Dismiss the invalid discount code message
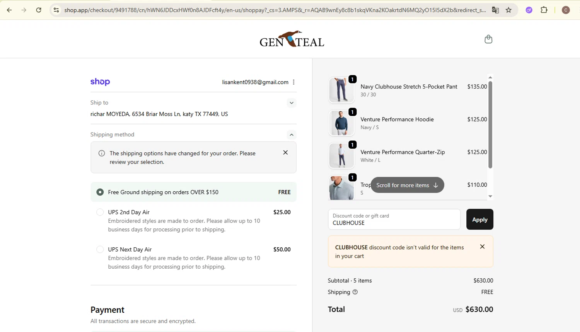Viewport: 580px width, 332px height. tap(482, 247)
